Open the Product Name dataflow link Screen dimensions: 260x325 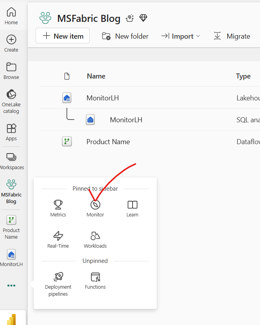click(108, 142)
